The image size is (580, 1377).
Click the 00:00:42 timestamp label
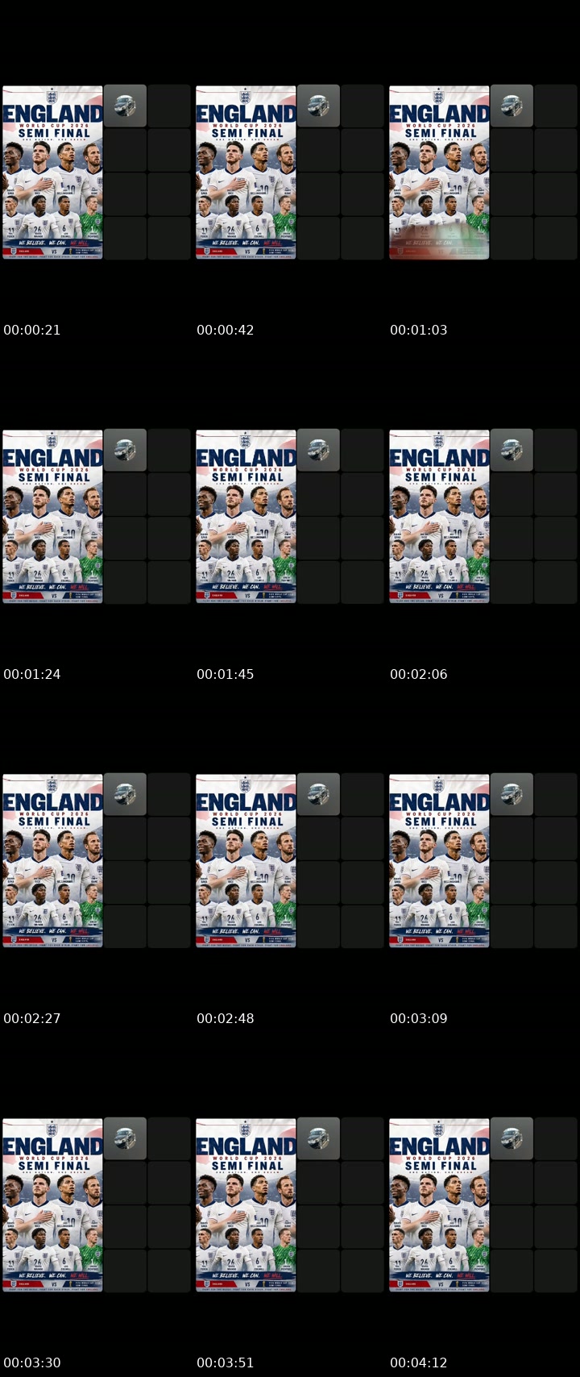click(x=226, y=330)
